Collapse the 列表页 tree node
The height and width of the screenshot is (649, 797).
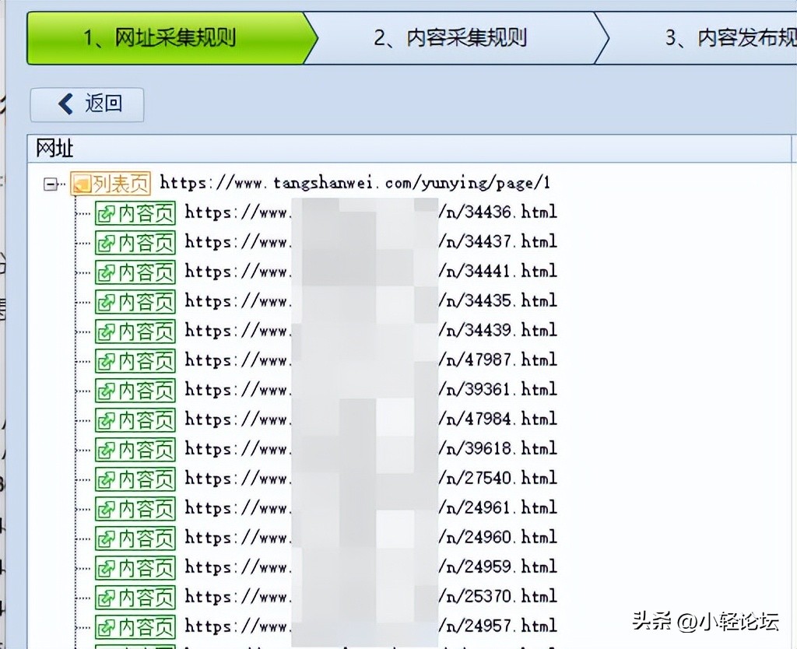pos(50,184)
